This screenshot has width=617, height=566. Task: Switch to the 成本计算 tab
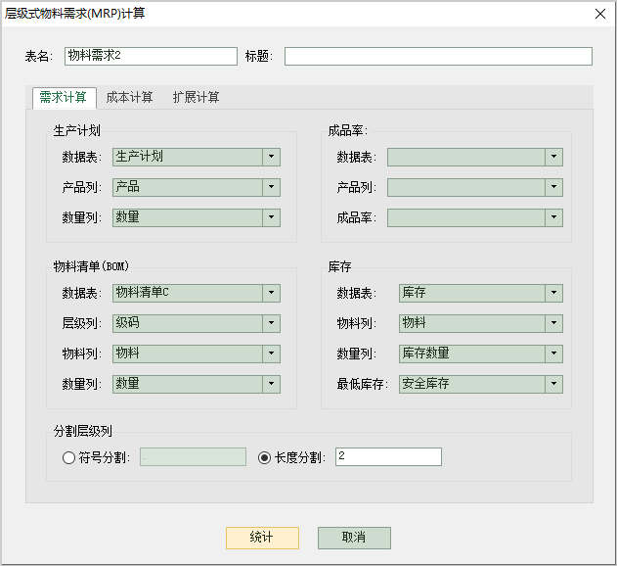point(129,98)
